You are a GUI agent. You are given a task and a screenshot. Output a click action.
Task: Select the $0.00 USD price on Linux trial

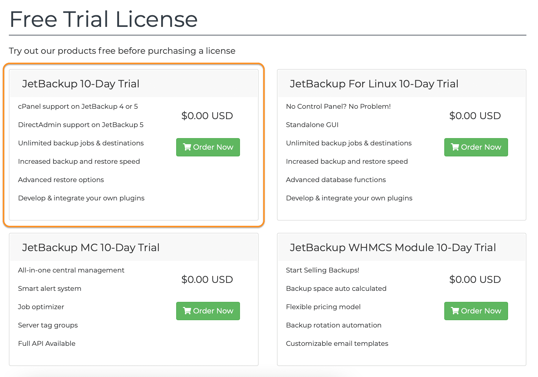(x=475, y=116)
